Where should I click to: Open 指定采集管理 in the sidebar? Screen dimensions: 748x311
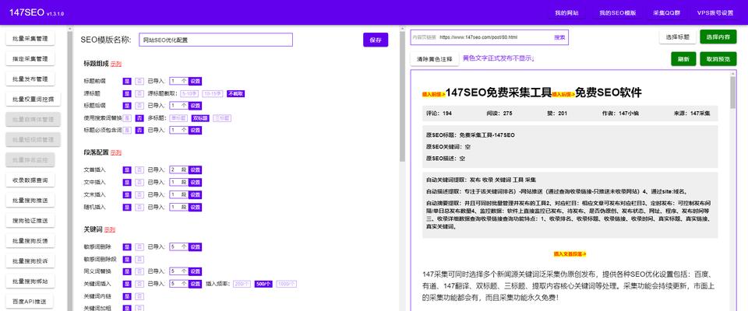click(x=30, y=59)
